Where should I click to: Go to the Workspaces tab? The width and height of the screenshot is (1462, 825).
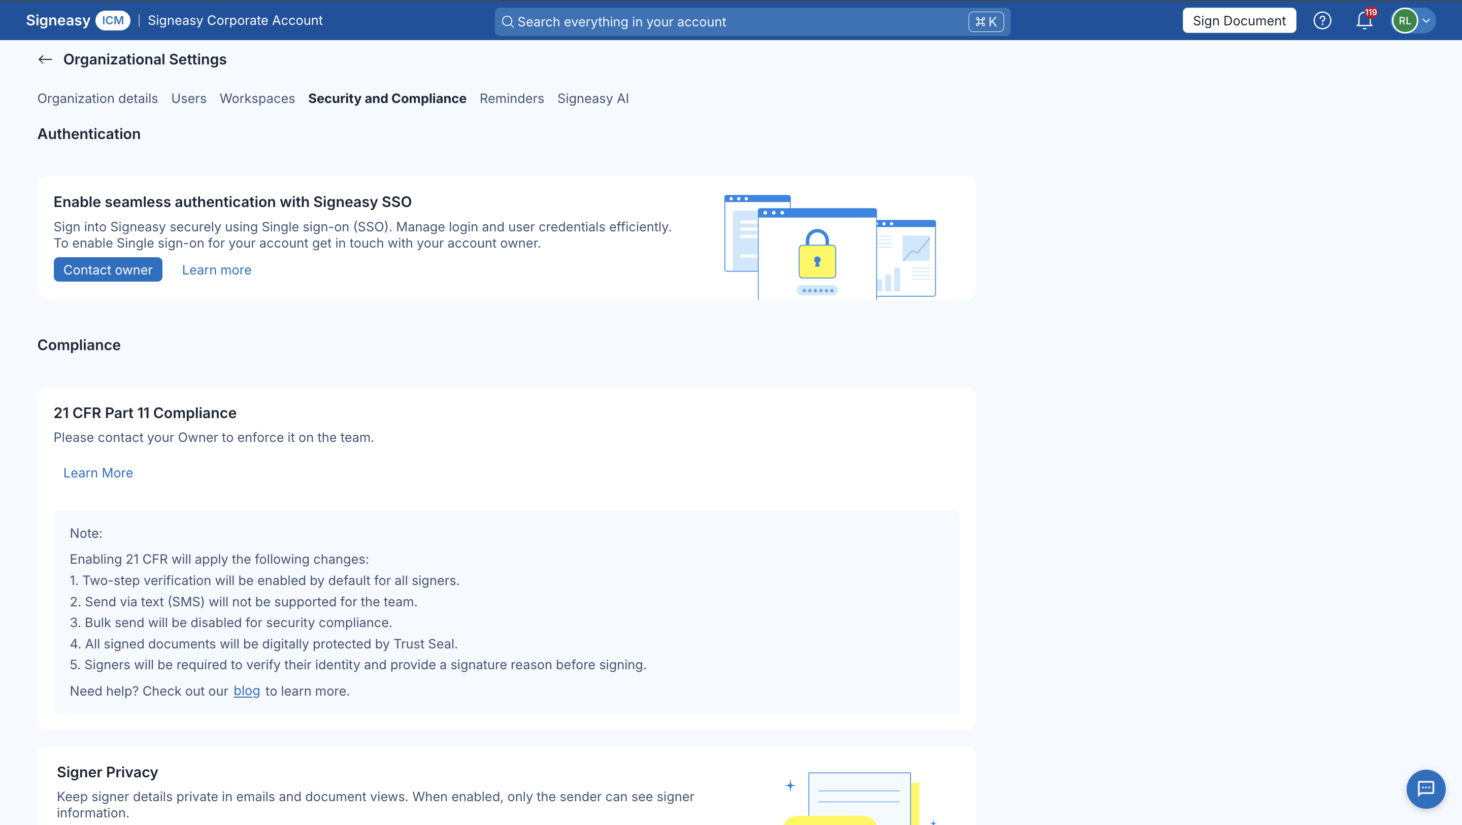click(x=257, y=99)
